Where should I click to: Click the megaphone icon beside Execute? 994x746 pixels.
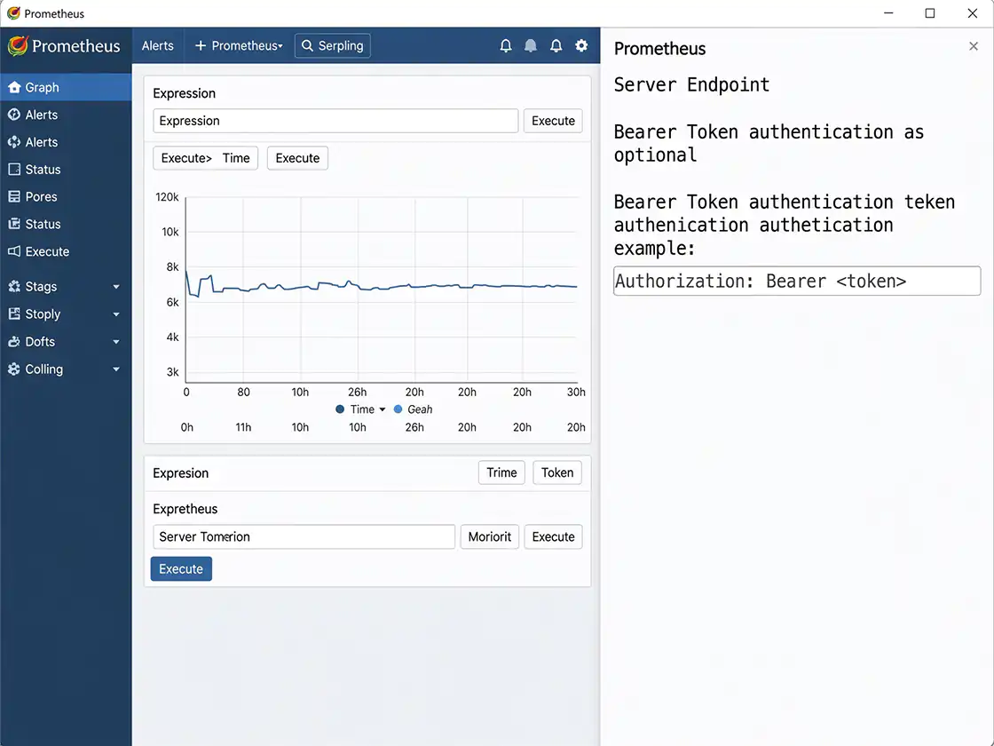pyautogui.click(x=14, y=251)
